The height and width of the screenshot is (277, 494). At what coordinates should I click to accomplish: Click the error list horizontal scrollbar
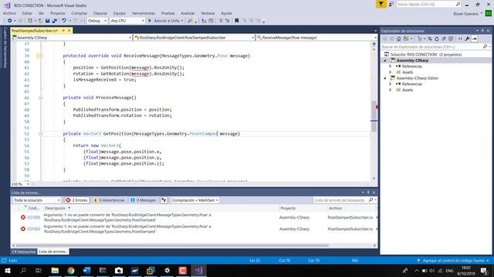tap(171, 245)
